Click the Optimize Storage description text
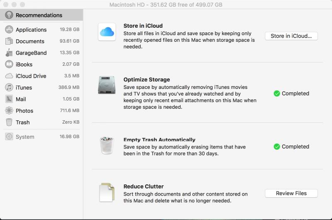This screenshot has width=332, height=220. coord(190,97)
